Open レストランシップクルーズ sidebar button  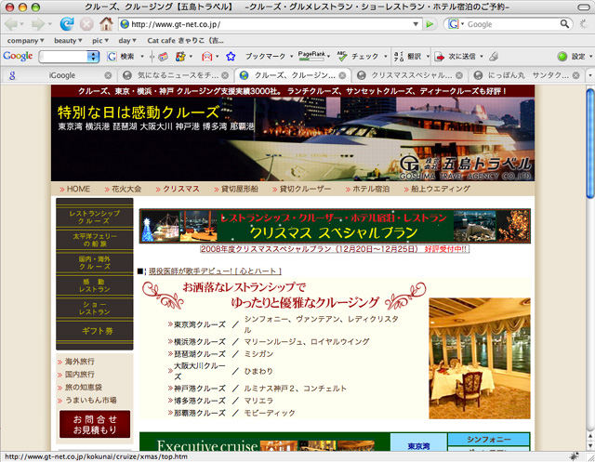point(95,217)
